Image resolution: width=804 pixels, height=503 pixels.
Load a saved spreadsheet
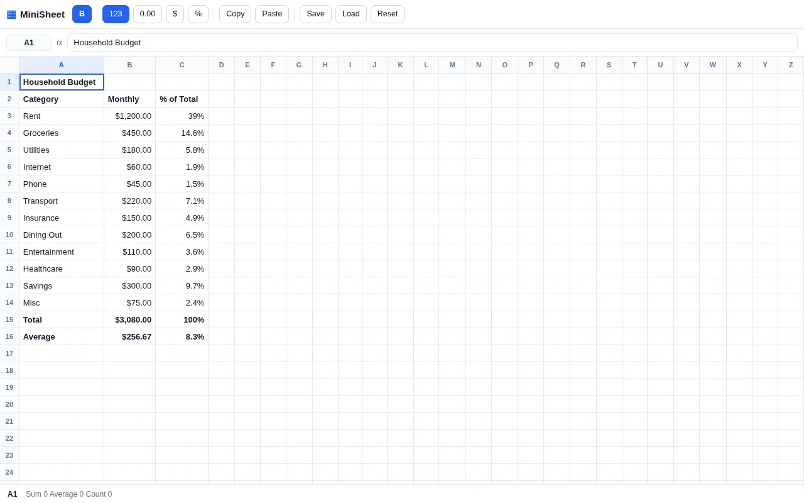click(351, 14)
